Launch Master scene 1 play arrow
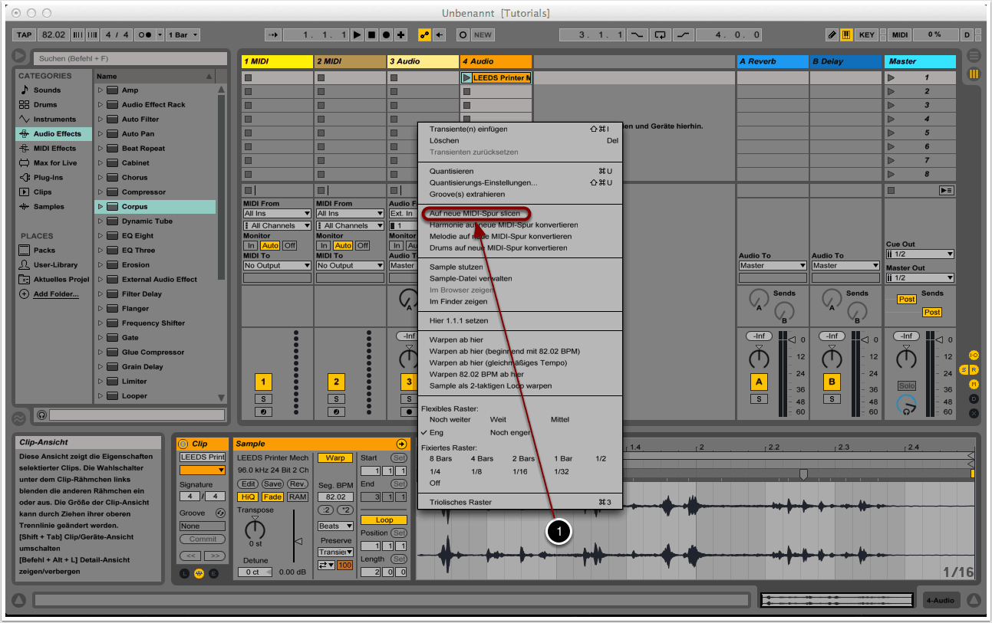The width and height of the screenshot is (992, 623). (x=891, y=77)
